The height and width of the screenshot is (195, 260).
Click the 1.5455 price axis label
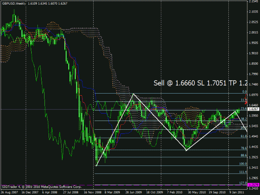click(x=253, y=126)
